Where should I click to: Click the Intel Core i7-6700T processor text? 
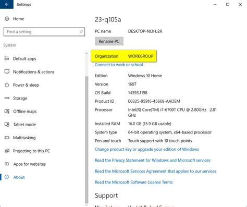point(172,113)
